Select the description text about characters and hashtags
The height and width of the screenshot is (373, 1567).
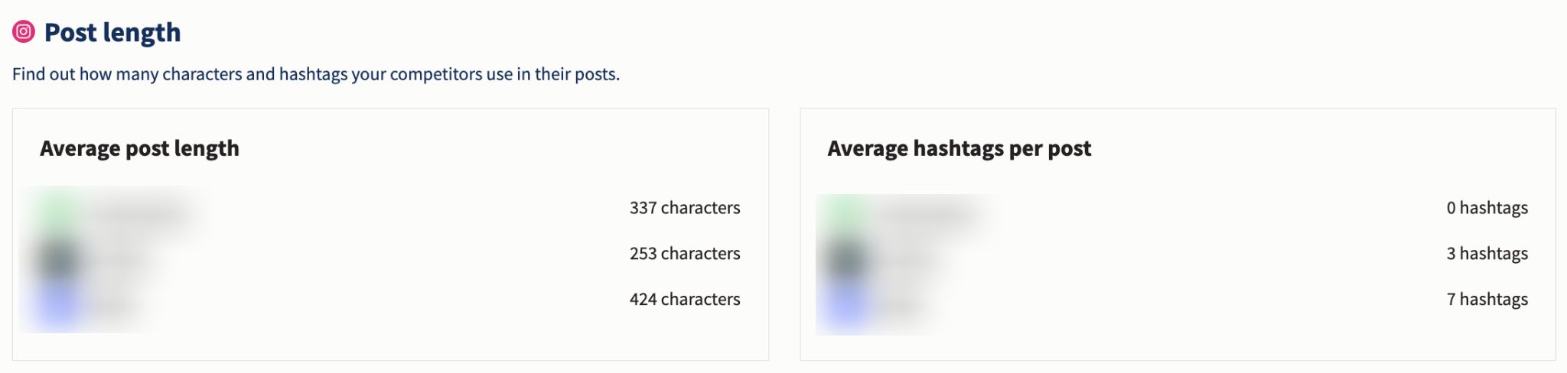[316, 74]
